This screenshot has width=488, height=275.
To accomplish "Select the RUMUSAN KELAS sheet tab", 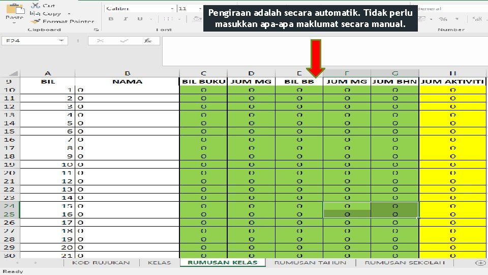I will tap(223, 263).
